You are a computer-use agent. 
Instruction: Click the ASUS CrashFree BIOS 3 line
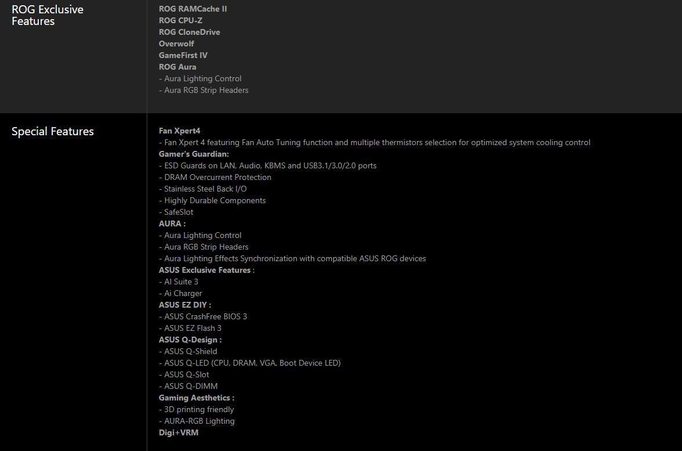coord(203,316)
